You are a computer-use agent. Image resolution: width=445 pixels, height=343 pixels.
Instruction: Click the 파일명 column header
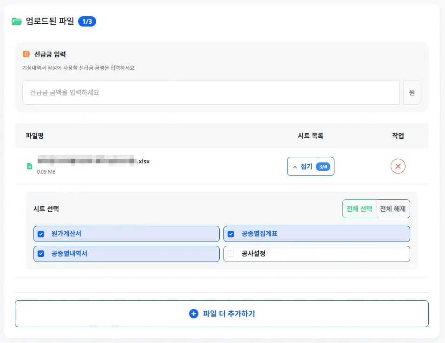tap(35, 136)
